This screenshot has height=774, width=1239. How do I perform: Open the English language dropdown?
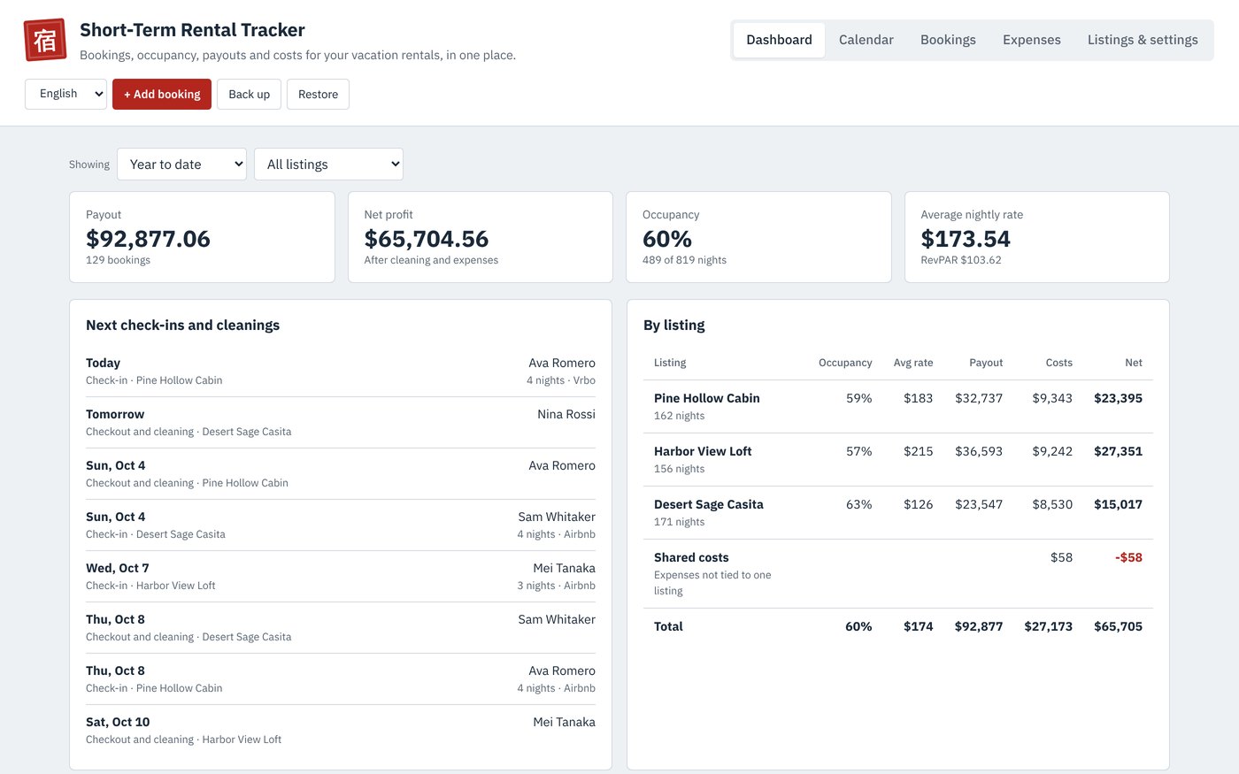coord(65,94)
